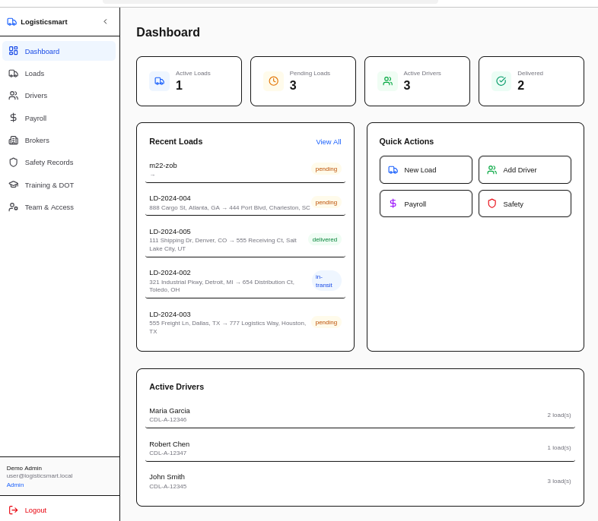Click the Pending Loads orange clock icon

(x=273, y=81)
